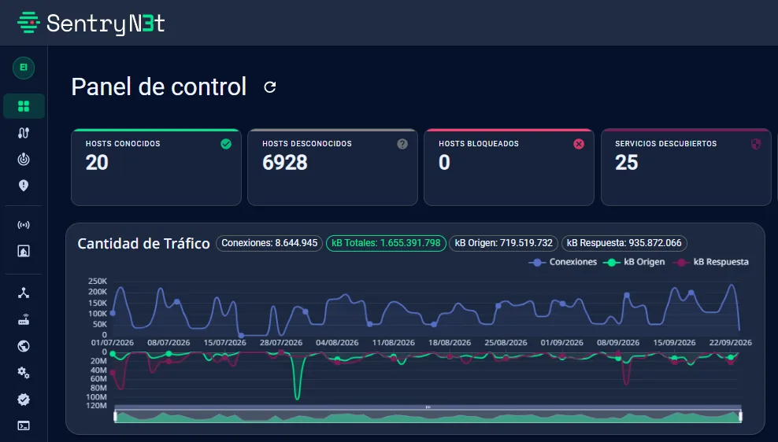Open the globe icon in sidebar
The width and height of the screenshot is (778, 442).
pos(24,346)
